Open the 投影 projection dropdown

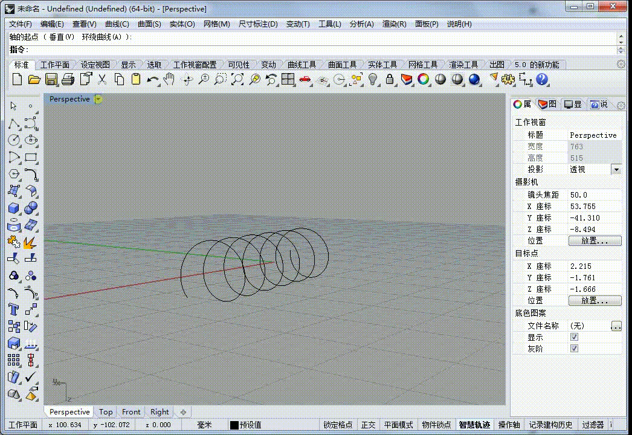pyautogui.click(x=616, y=170)
